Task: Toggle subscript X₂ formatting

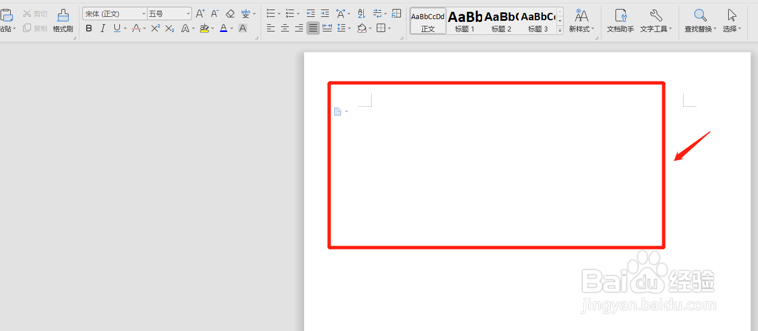Action: 170,28
